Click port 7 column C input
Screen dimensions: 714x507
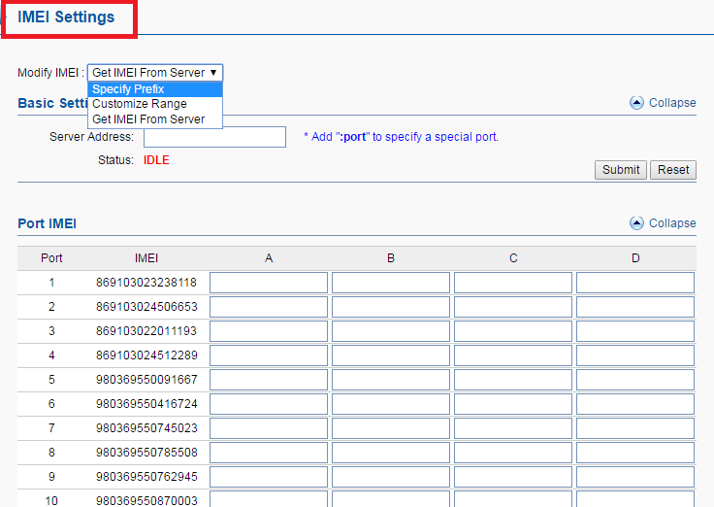[513, 428]
